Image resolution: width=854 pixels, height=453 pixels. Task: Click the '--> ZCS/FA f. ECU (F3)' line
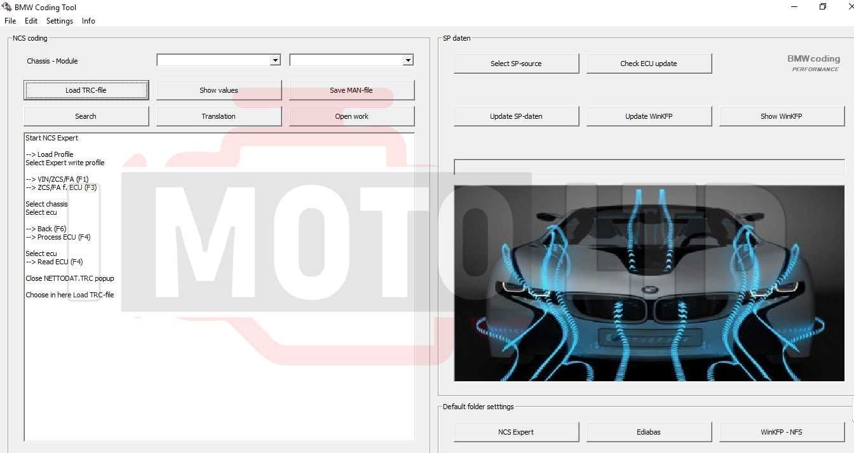[62, 187]
